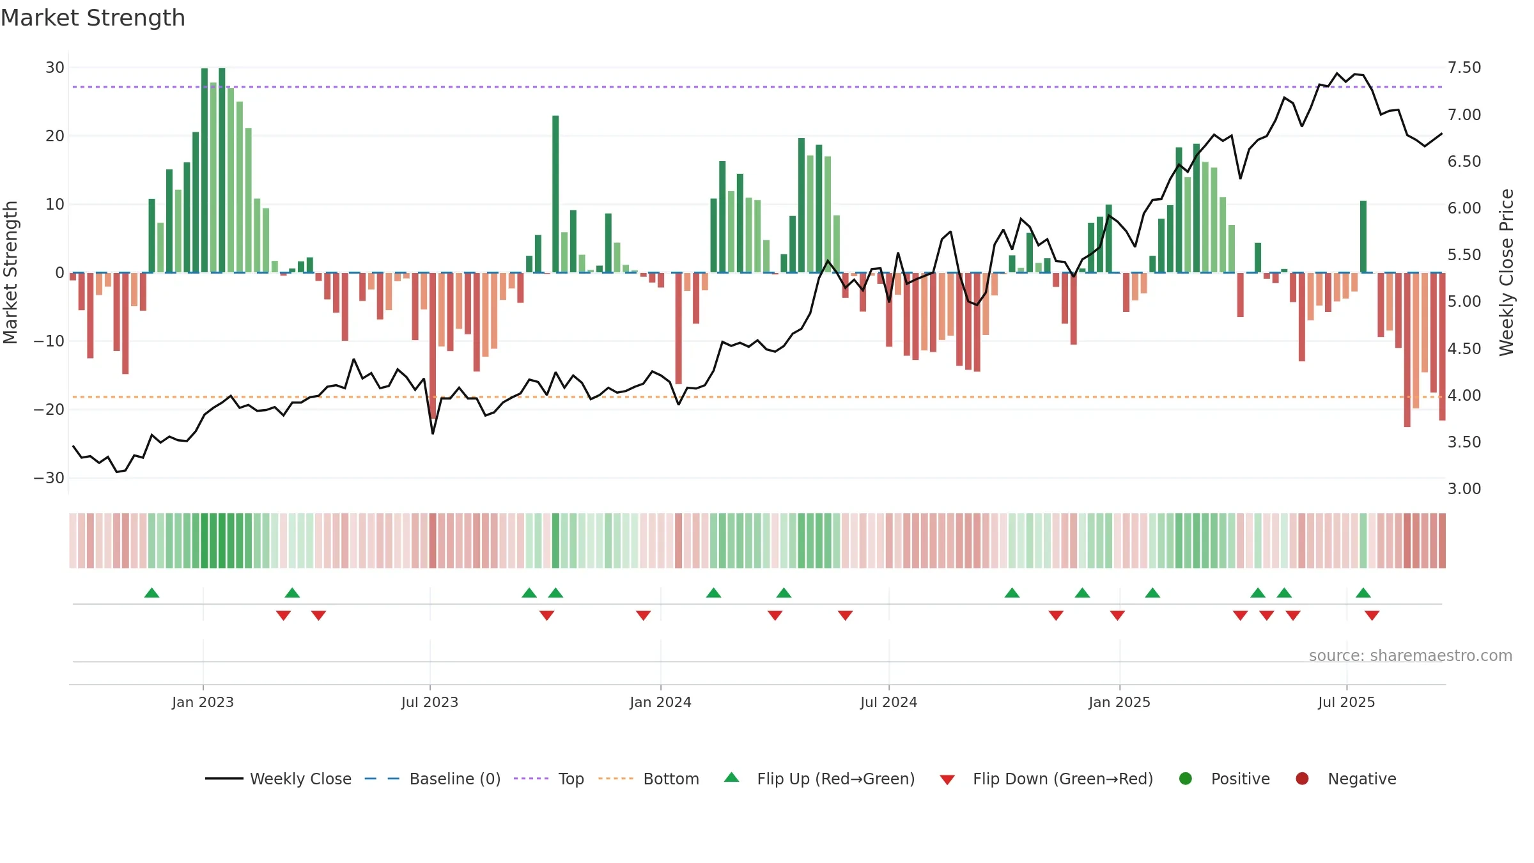Click the lone tall green bar after Jul 2025
Image resolution: width=1534 pixels, height=863 pixels.
pyautogui.click(x=1363, y=237)
